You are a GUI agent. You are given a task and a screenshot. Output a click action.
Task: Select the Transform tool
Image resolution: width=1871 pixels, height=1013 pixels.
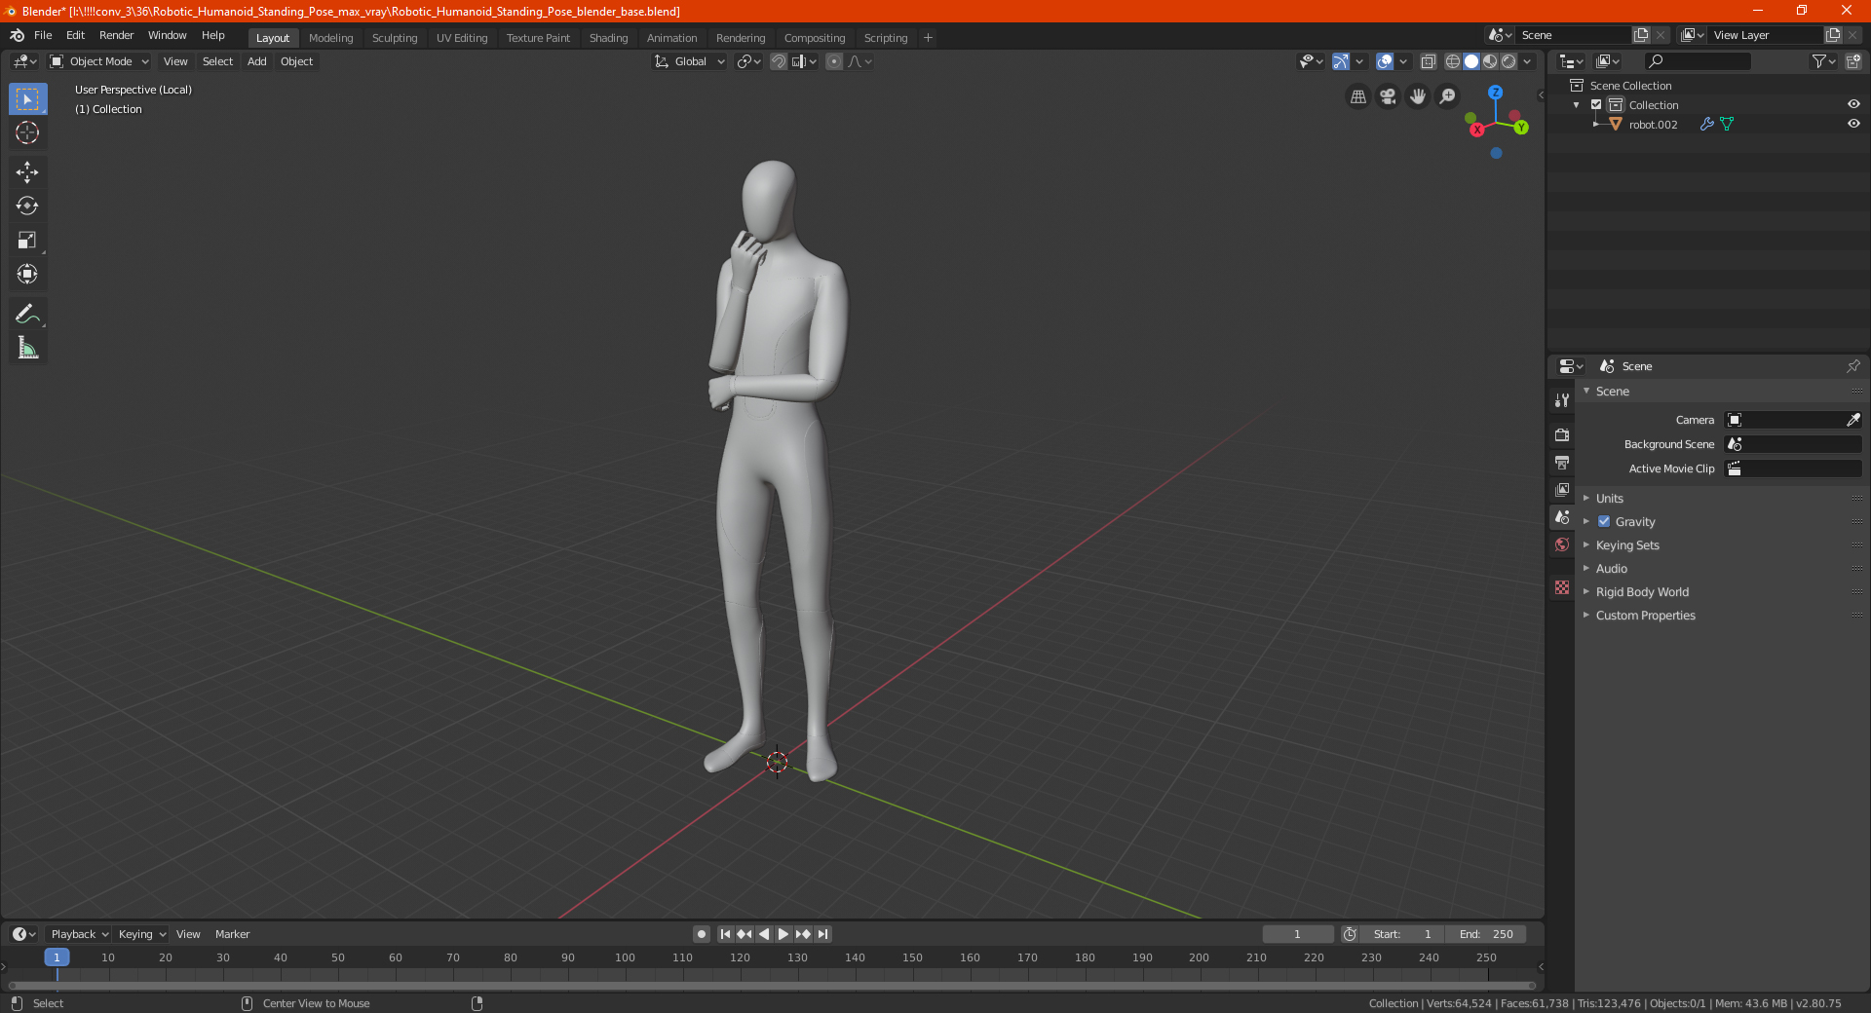point(27,275)
